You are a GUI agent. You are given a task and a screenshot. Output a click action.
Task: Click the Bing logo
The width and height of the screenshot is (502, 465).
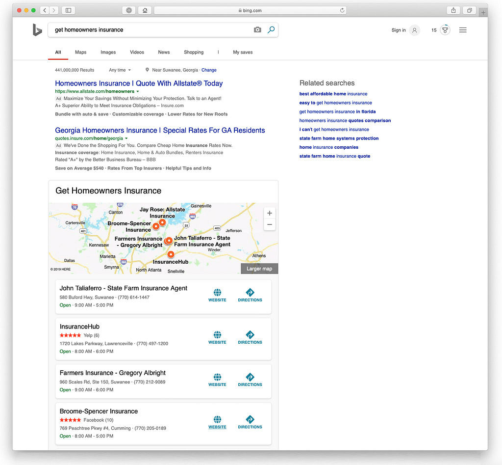click(x=37, y=30)
